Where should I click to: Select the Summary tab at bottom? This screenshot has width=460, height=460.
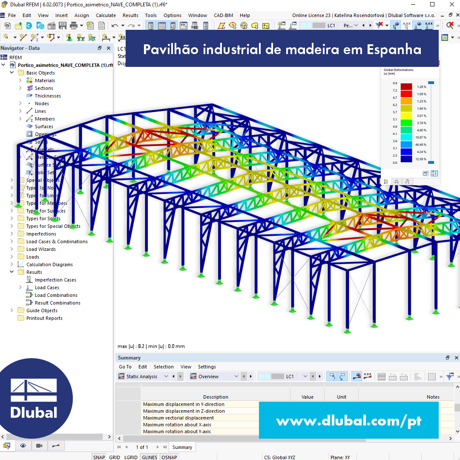pyautogui.click(x=182, y=447)
